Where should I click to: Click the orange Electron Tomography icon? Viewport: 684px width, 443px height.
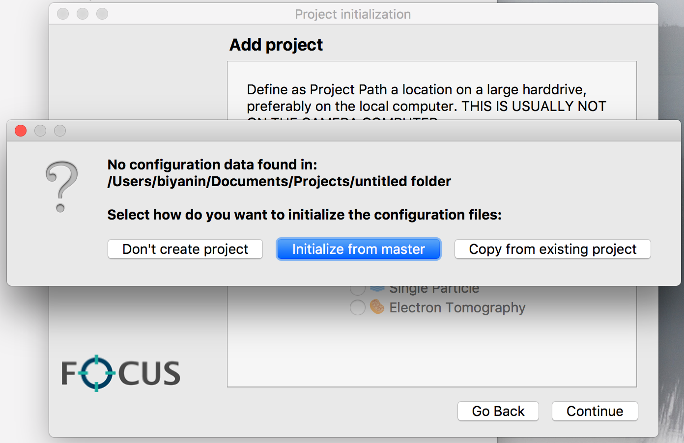377,307
